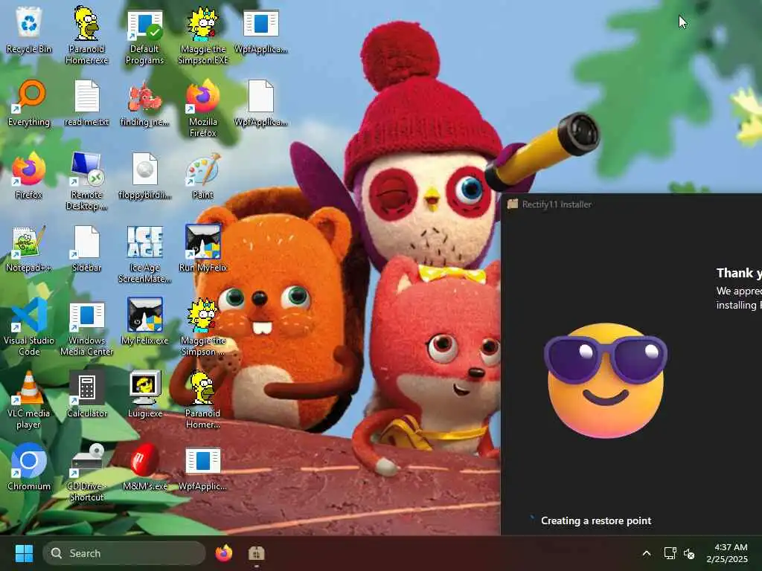Click the taskbar Search box

[x=124, y=553]
